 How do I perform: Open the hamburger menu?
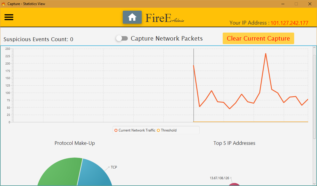(x=9, y=17)
